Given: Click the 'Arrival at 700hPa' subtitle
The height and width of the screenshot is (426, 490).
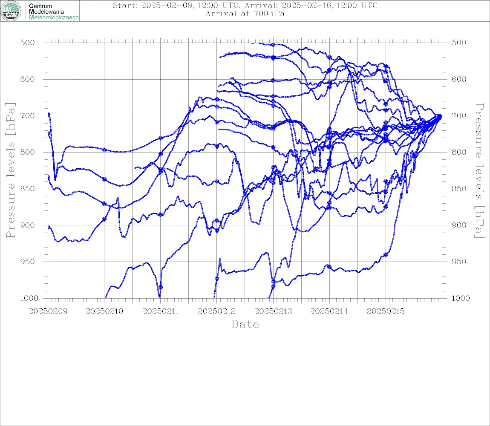Looking at the screenshot, I should coord(245,14).
